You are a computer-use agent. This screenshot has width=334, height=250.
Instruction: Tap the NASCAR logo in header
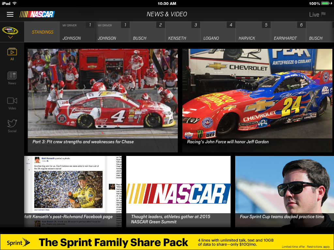(37, 14)
